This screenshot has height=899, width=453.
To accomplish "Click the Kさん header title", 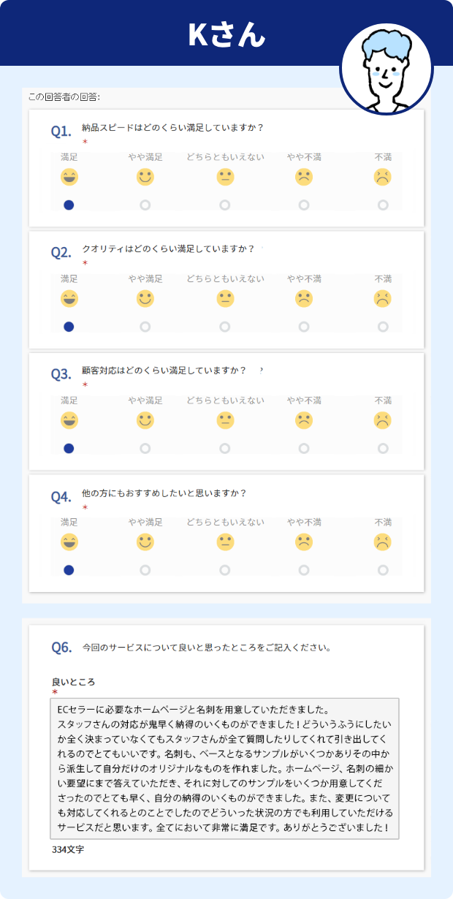I will [226, 34].
